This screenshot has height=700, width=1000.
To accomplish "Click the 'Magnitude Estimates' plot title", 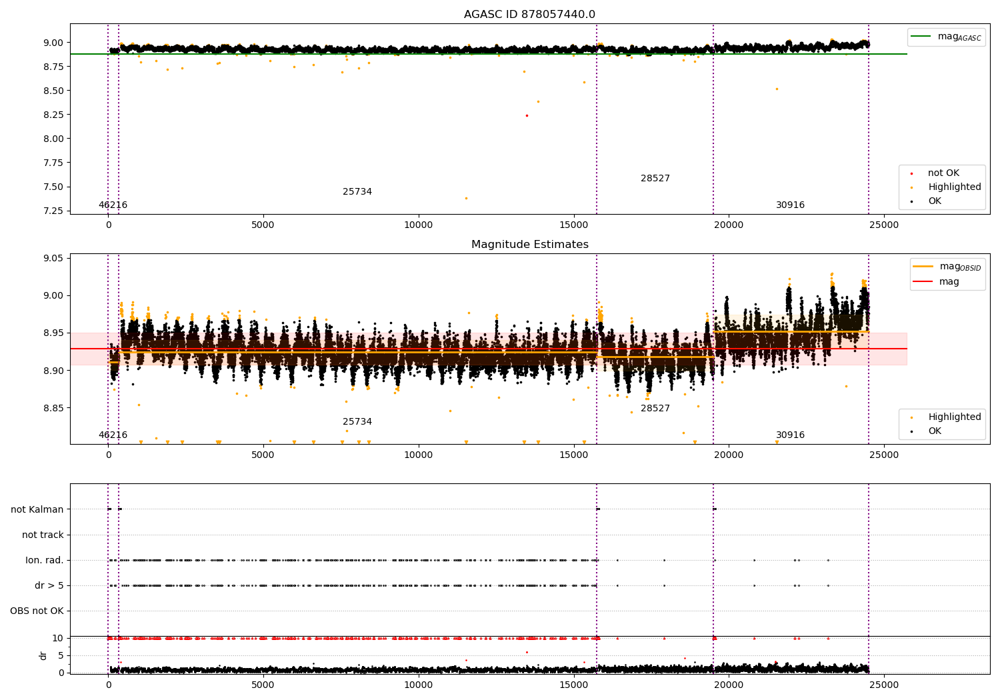I will 529,245.
